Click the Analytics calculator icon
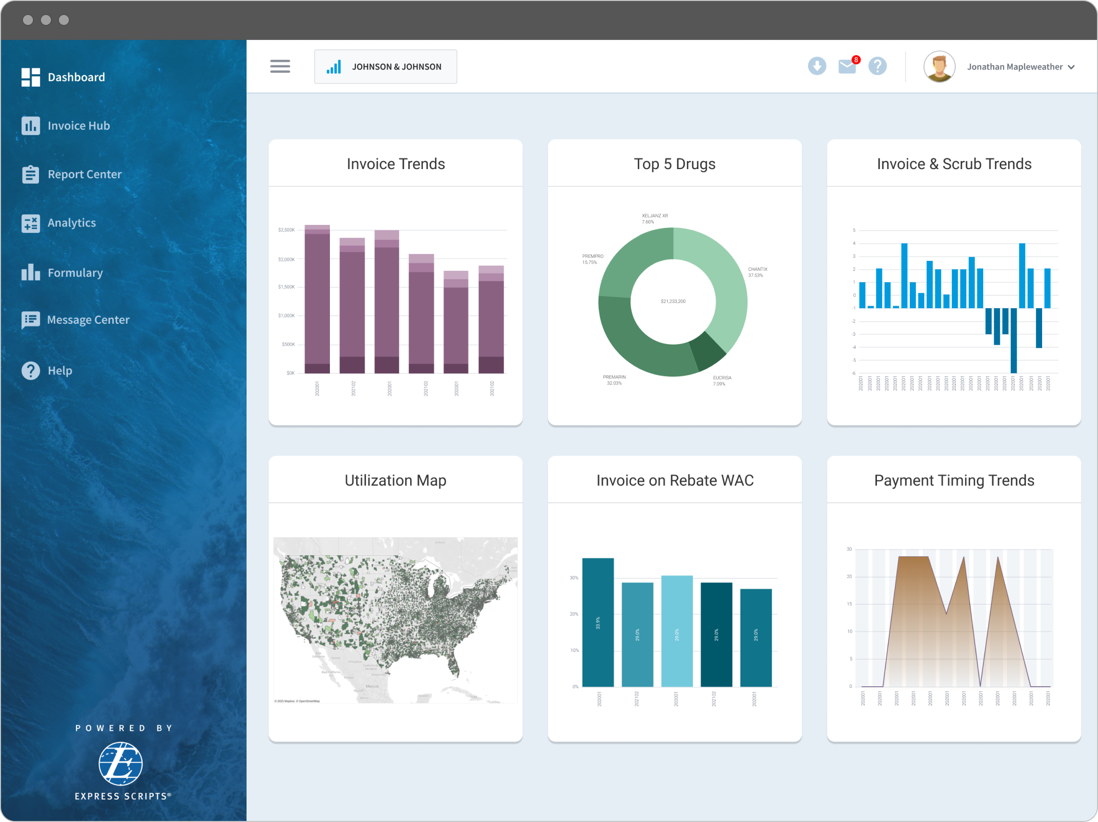1098x822 pixels. (x=30, y=223)
